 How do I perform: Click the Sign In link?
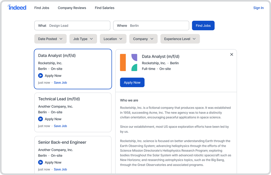click(258, 8)
